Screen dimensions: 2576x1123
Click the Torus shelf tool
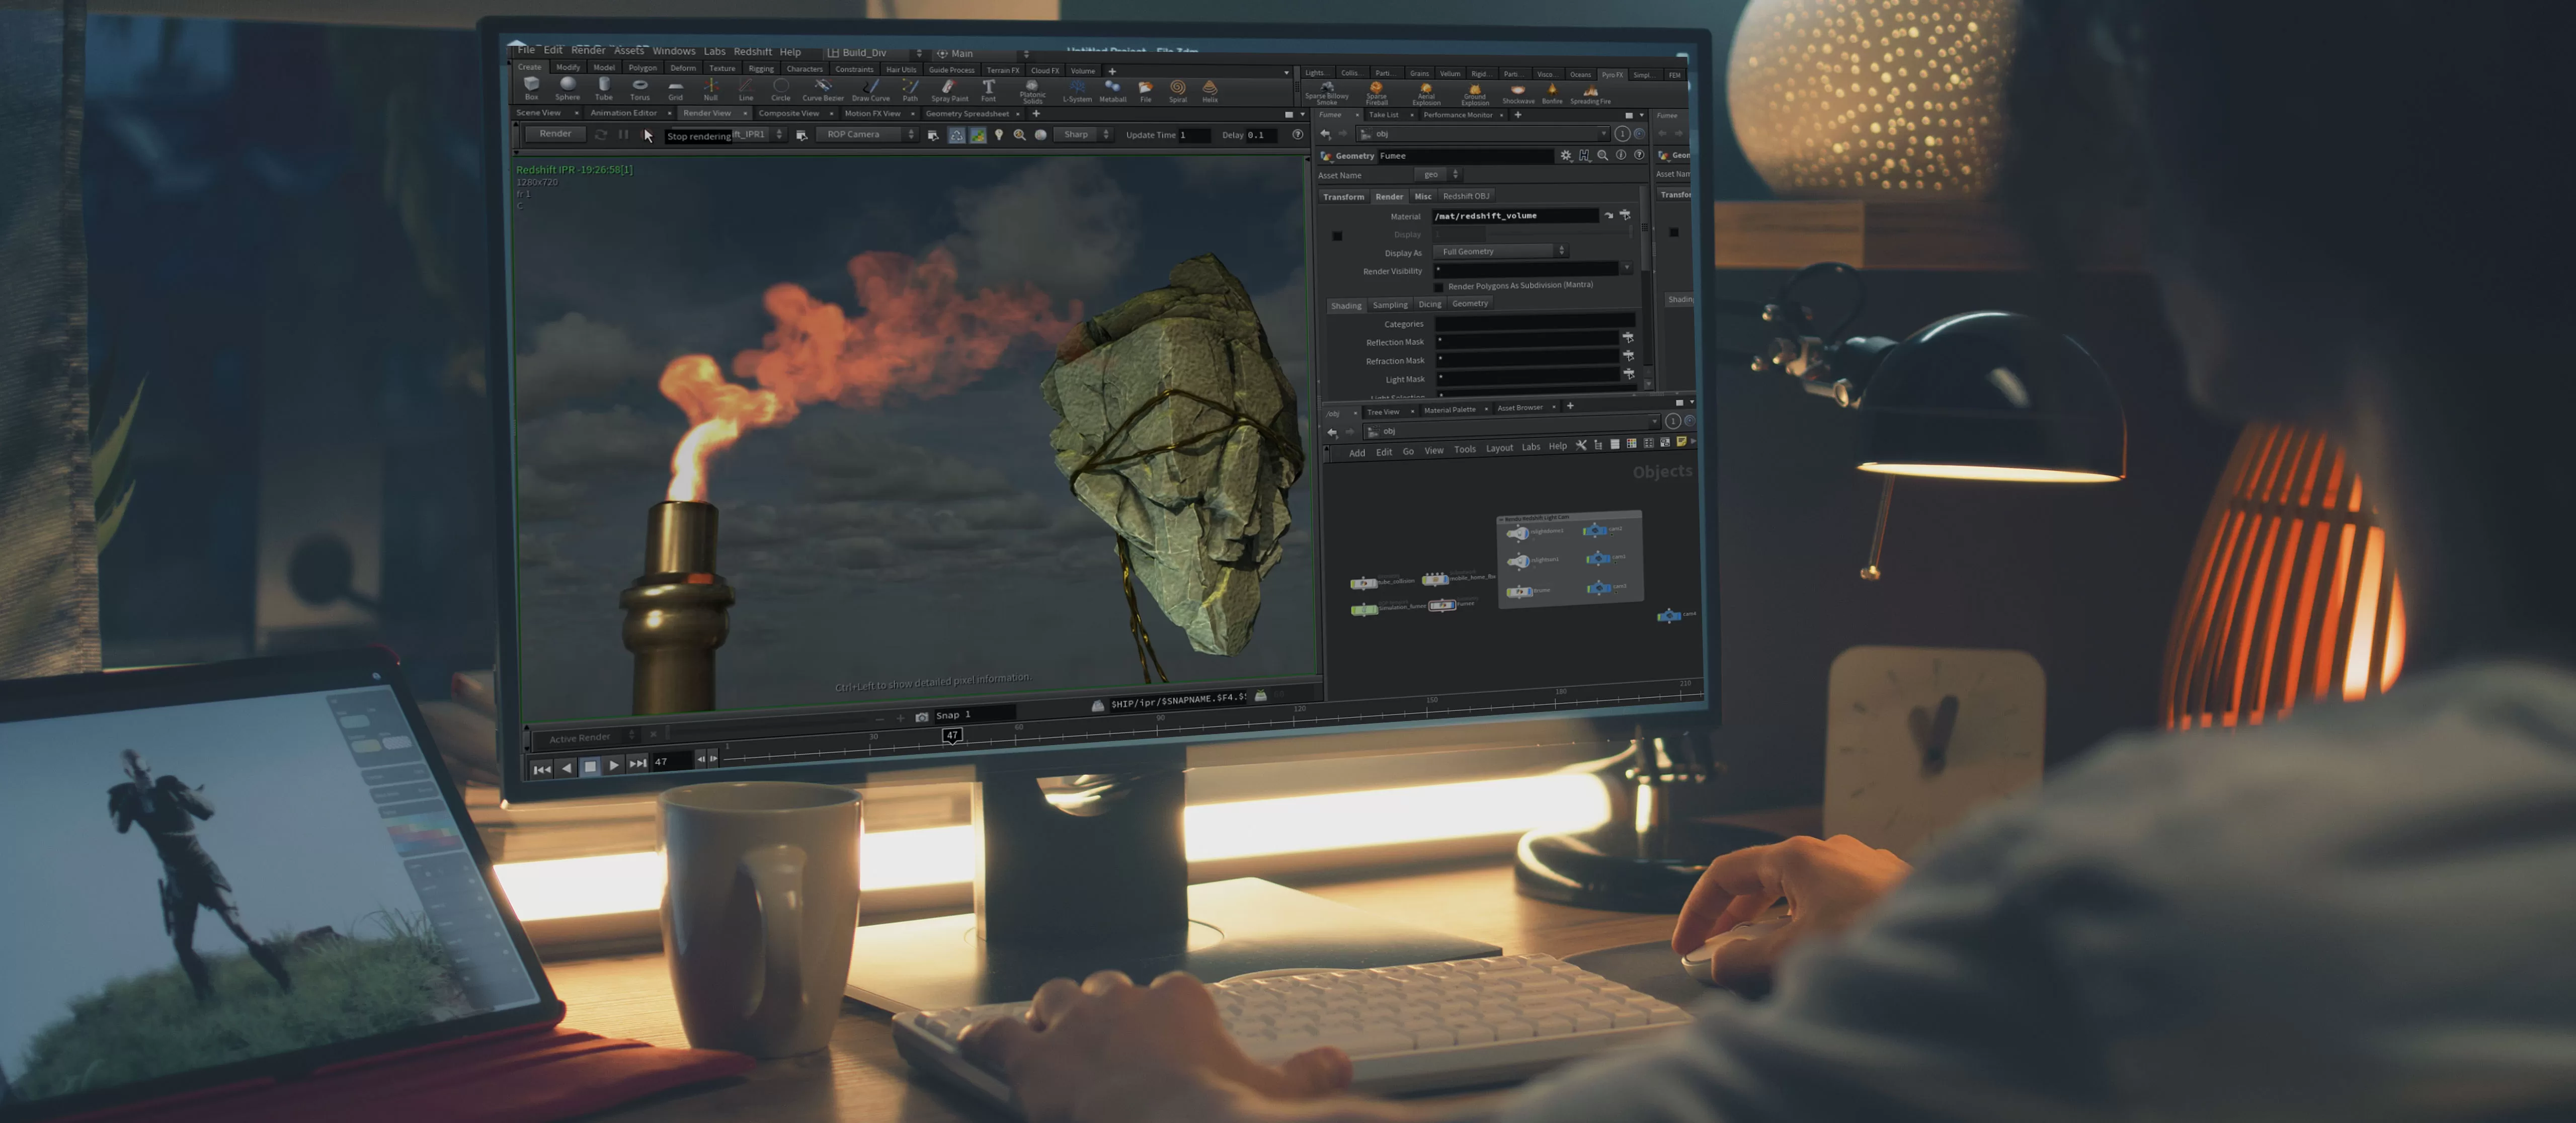pos(640,88)
